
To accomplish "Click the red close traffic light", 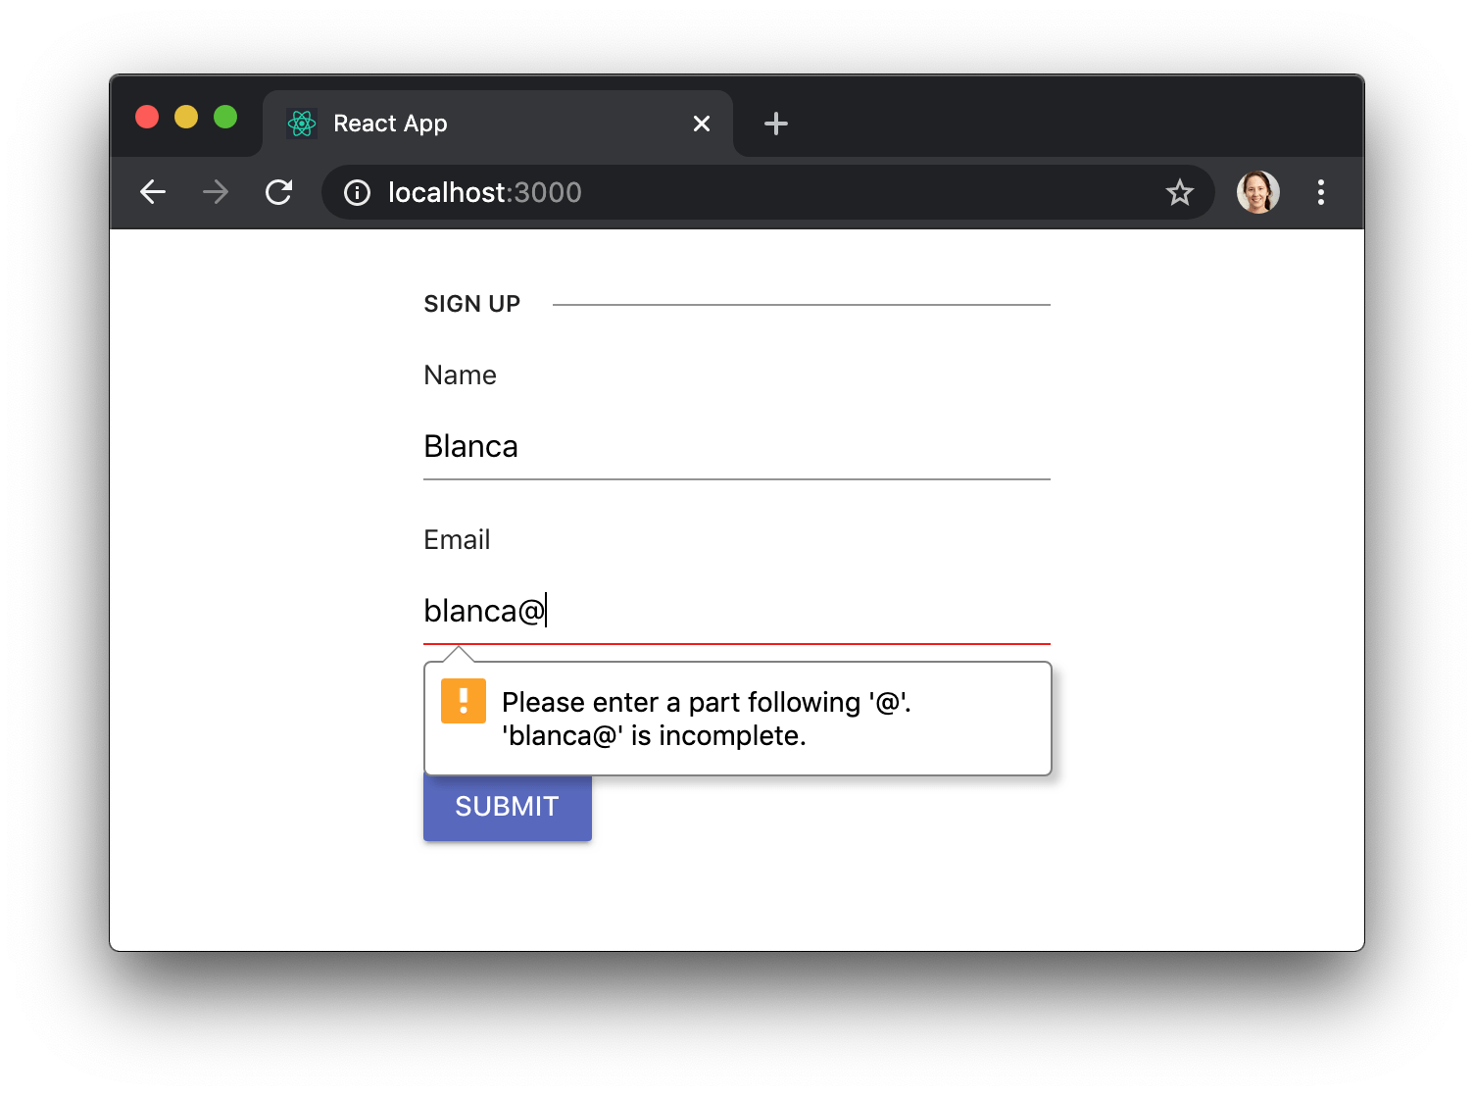I will 147,117.
